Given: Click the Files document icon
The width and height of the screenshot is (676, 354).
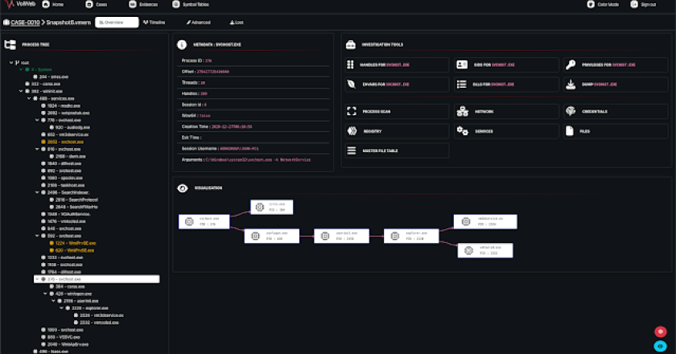Looking at the screenshot, I should pyautogui.click(x=571, y=130).
